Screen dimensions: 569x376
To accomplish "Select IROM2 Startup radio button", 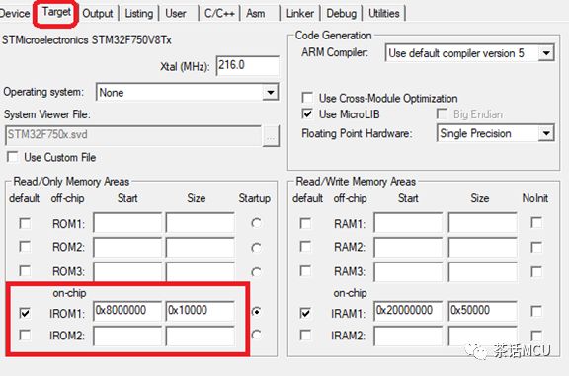I will pos(256,335).
